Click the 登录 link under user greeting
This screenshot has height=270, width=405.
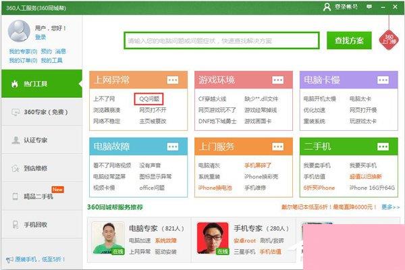[40, 37]
